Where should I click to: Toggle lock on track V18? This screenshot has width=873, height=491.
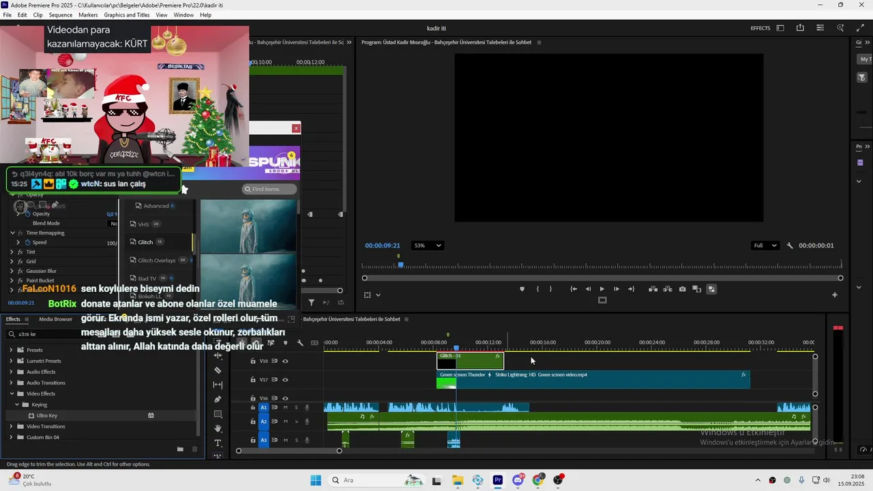253,361
